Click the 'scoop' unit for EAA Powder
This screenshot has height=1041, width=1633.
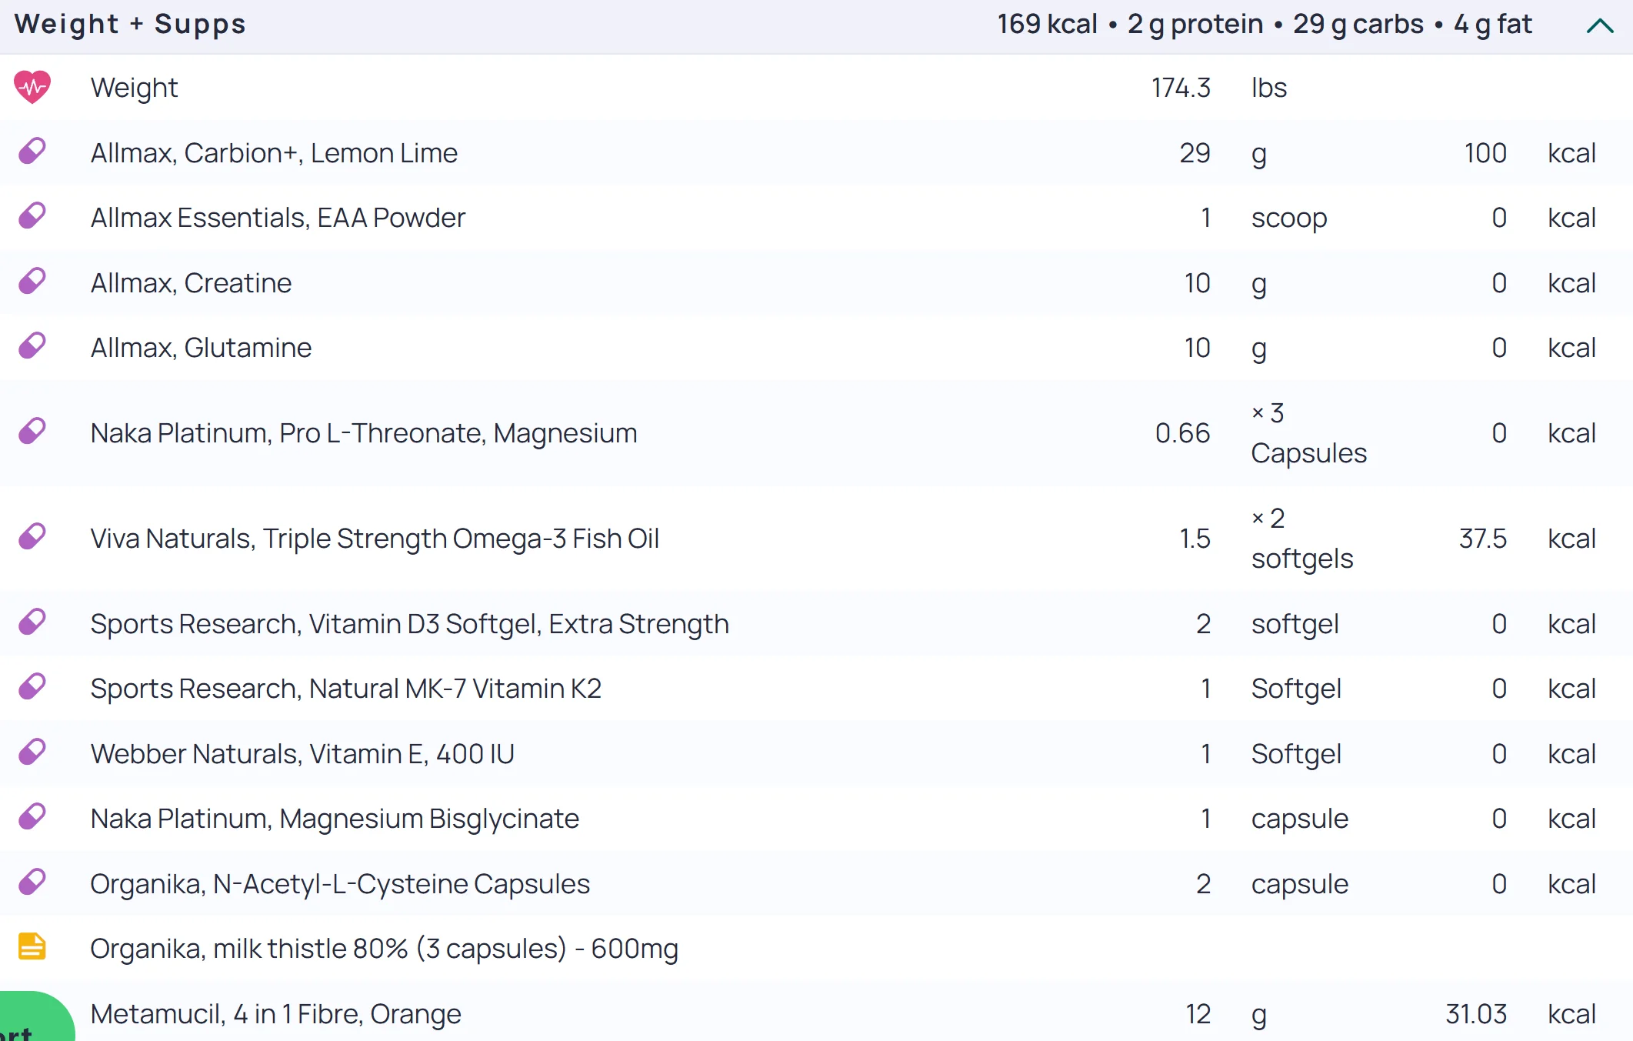[1289, 219]
